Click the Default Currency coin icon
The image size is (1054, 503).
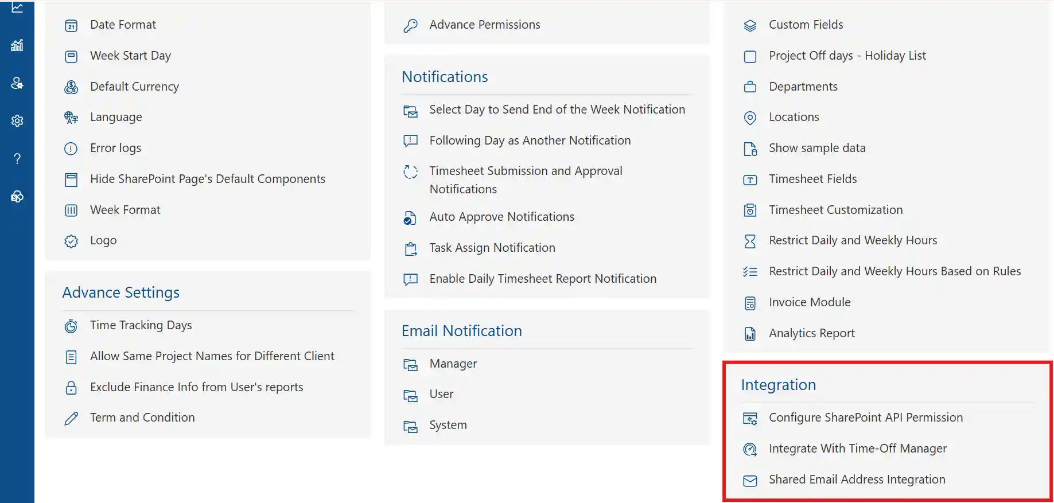[x=71, y=87]
